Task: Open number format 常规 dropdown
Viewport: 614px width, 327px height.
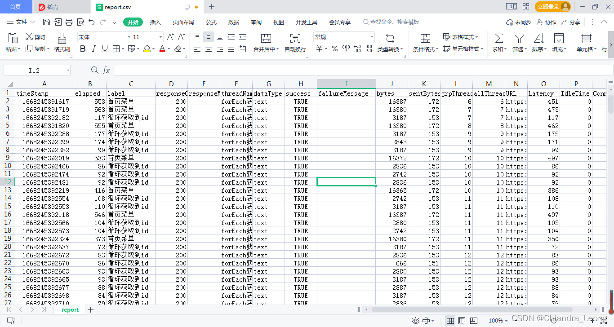Action: point(372,37)
